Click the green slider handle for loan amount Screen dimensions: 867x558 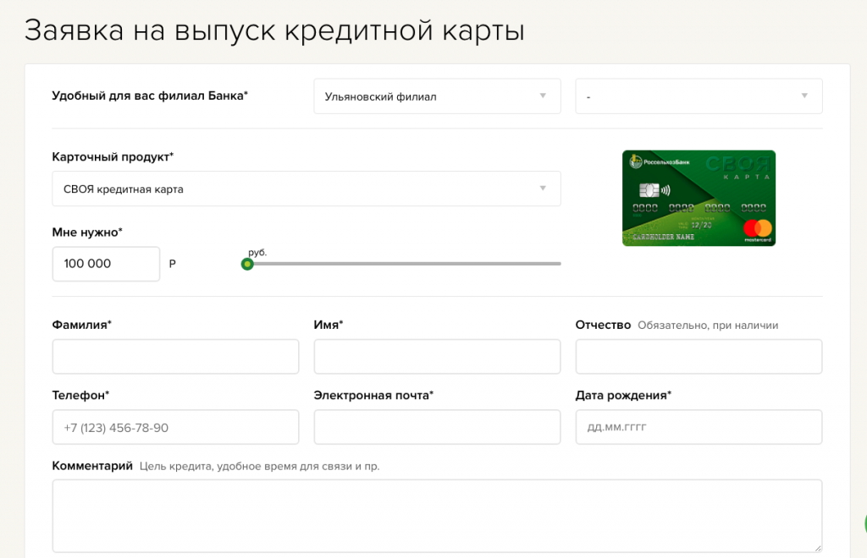pos(247,264)
